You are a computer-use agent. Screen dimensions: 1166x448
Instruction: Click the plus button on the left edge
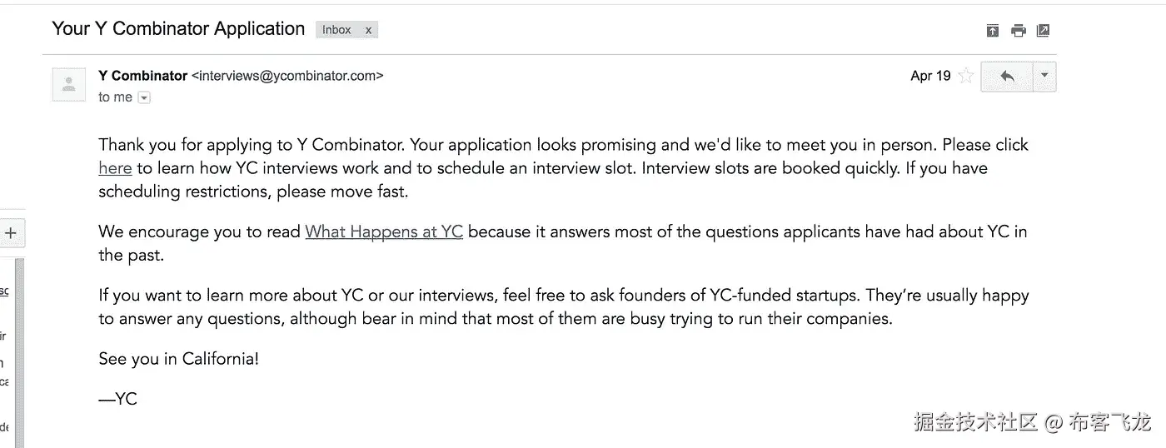11,233
